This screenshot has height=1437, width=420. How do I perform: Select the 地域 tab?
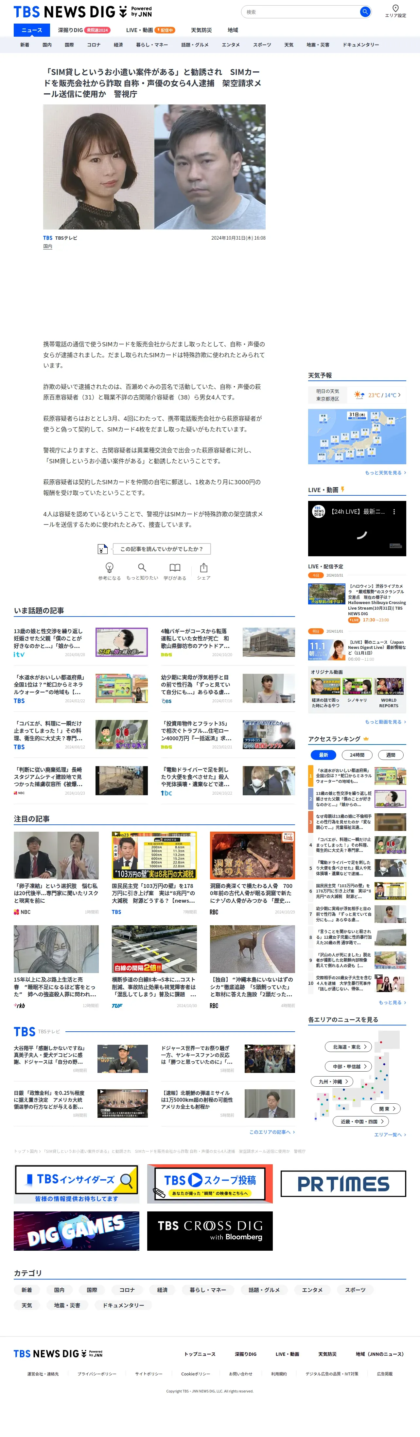click(233, 30)
